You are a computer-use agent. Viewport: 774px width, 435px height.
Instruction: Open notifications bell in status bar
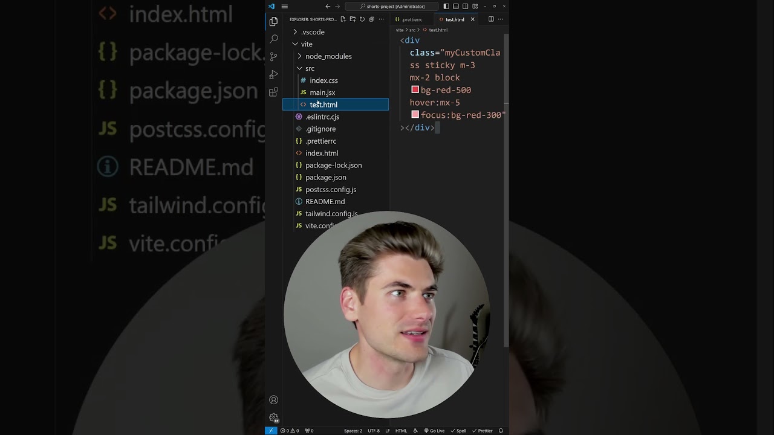(x=501, y=431)
